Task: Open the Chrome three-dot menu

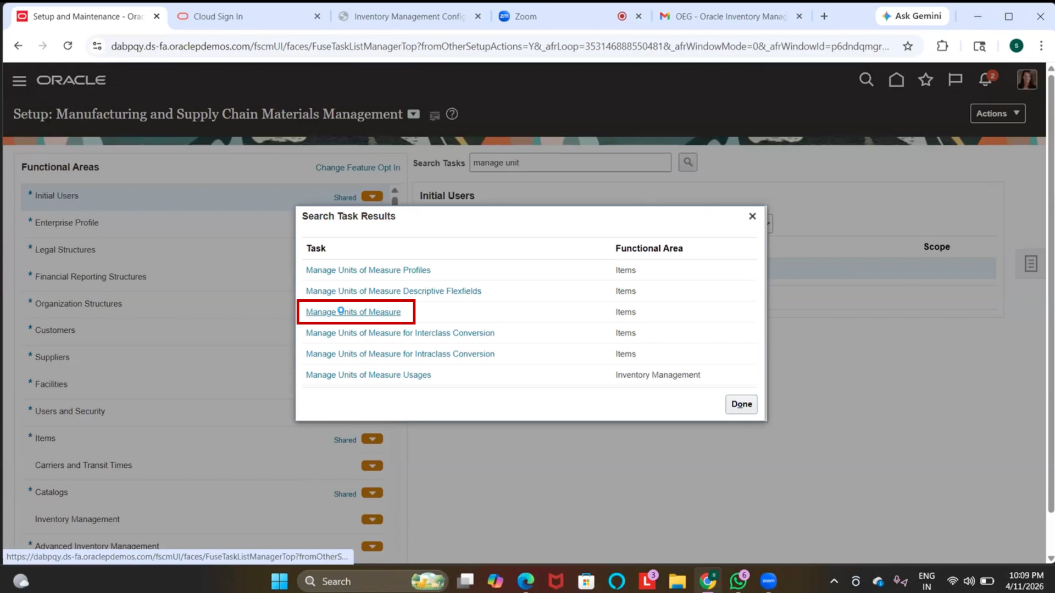Action: coord(1041,46)
